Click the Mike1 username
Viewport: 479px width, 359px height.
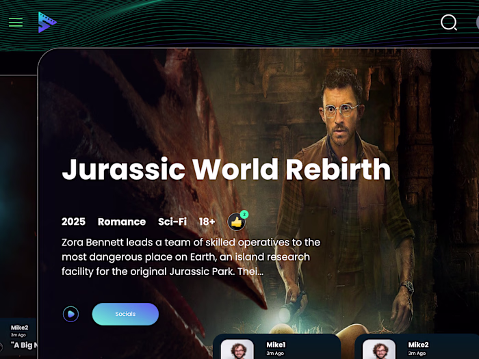pos(276,345)
